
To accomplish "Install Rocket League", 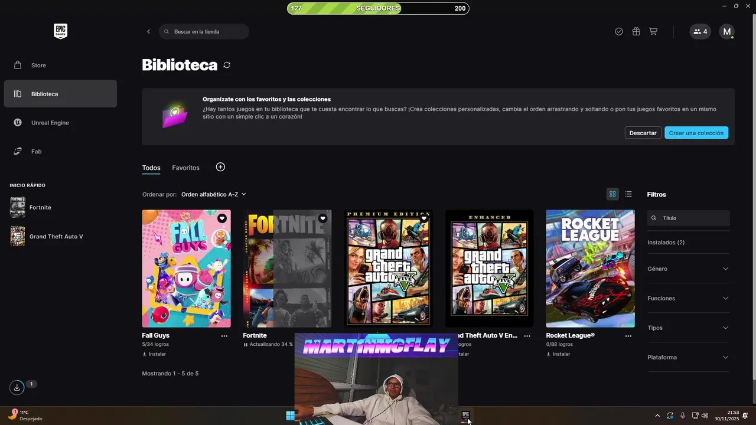I will [x=558, y=354].
